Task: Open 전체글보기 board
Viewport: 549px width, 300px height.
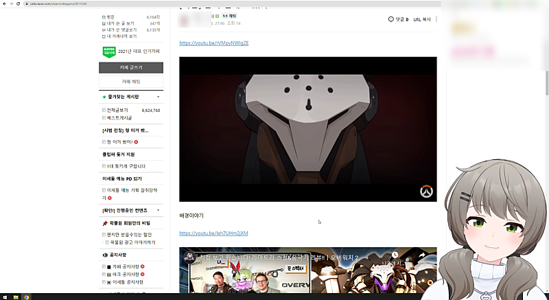Action: [x=117, y=110]
